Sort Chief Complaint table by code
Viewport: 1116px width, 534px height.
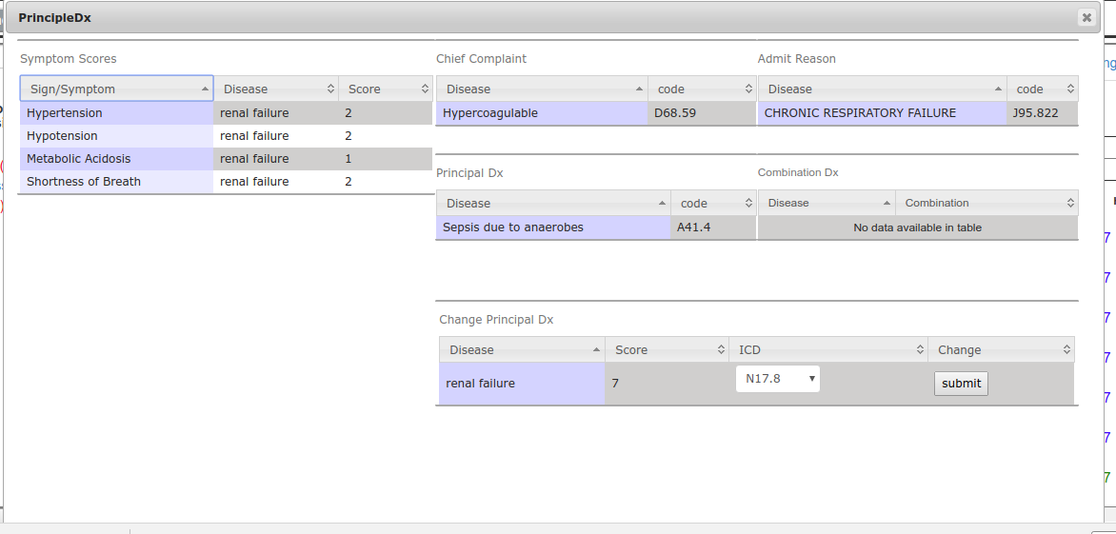(x=702, y=89)
